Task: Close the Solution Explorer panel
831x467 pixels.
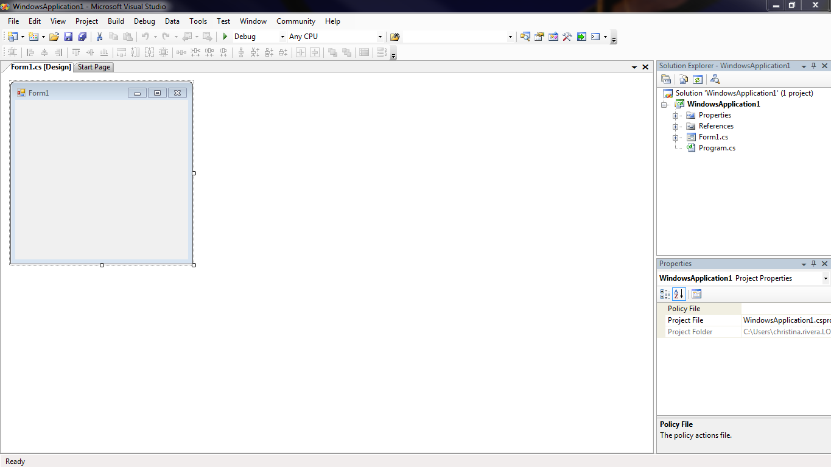Action: (x=825, y=66)
